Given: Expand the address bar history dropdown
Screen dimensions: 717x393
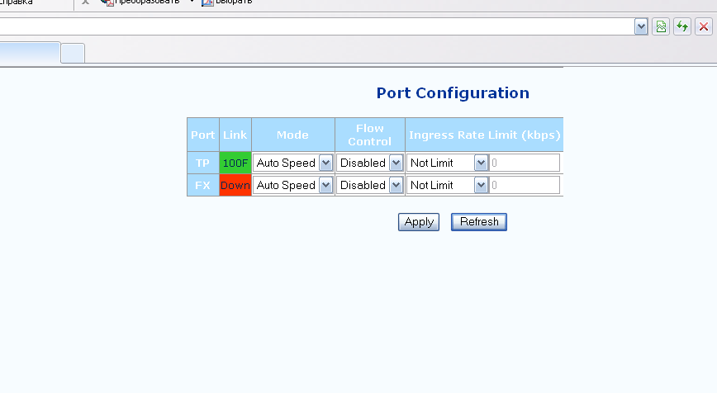Looking at the screenshot, I should click(641, 27).
